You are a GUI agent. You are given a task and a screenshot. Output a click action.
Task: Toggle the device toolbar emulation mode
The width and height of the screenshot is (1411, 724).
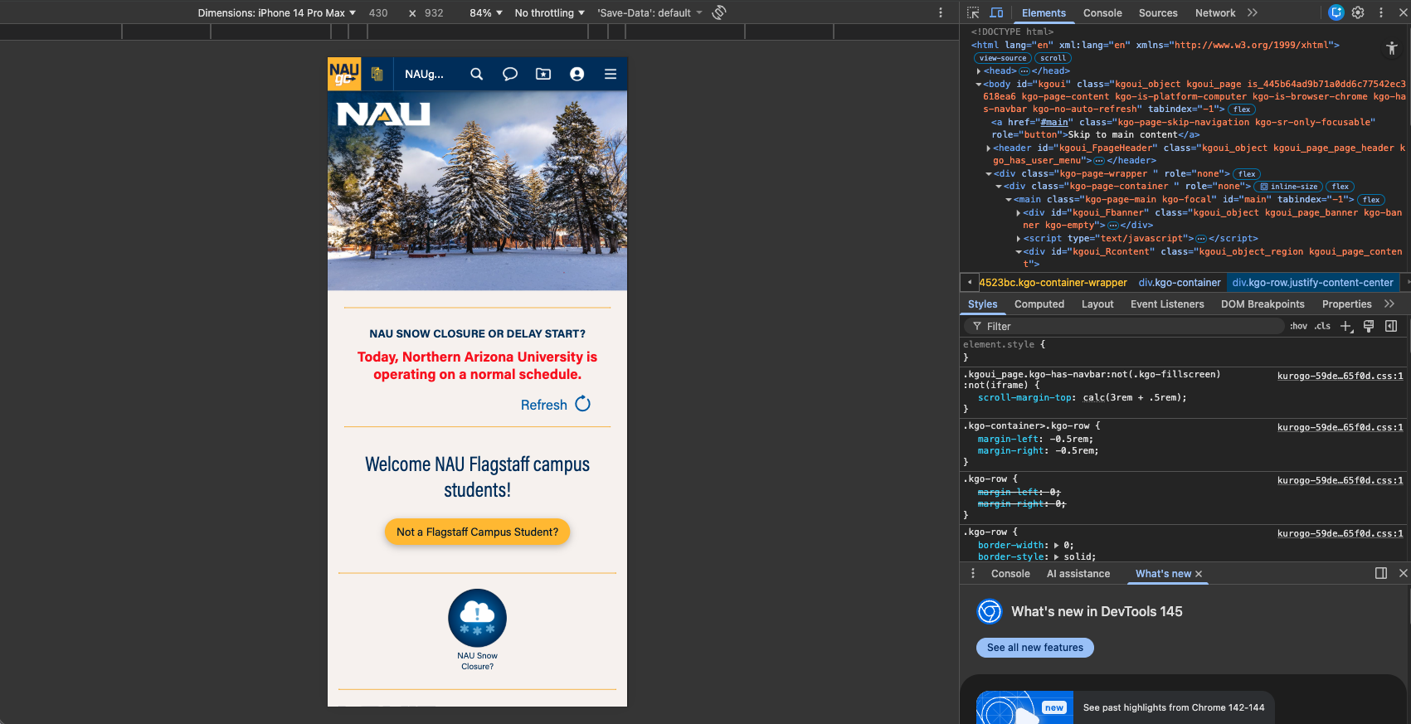[996, 12]
